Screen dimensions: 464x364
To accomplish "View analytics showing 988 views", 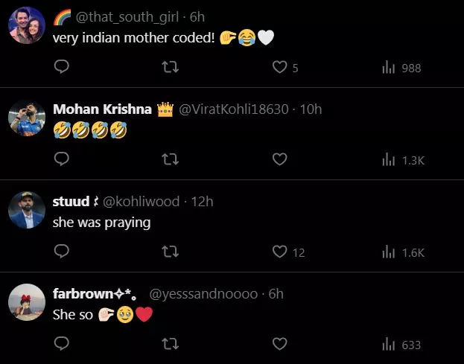I will 401,68.
